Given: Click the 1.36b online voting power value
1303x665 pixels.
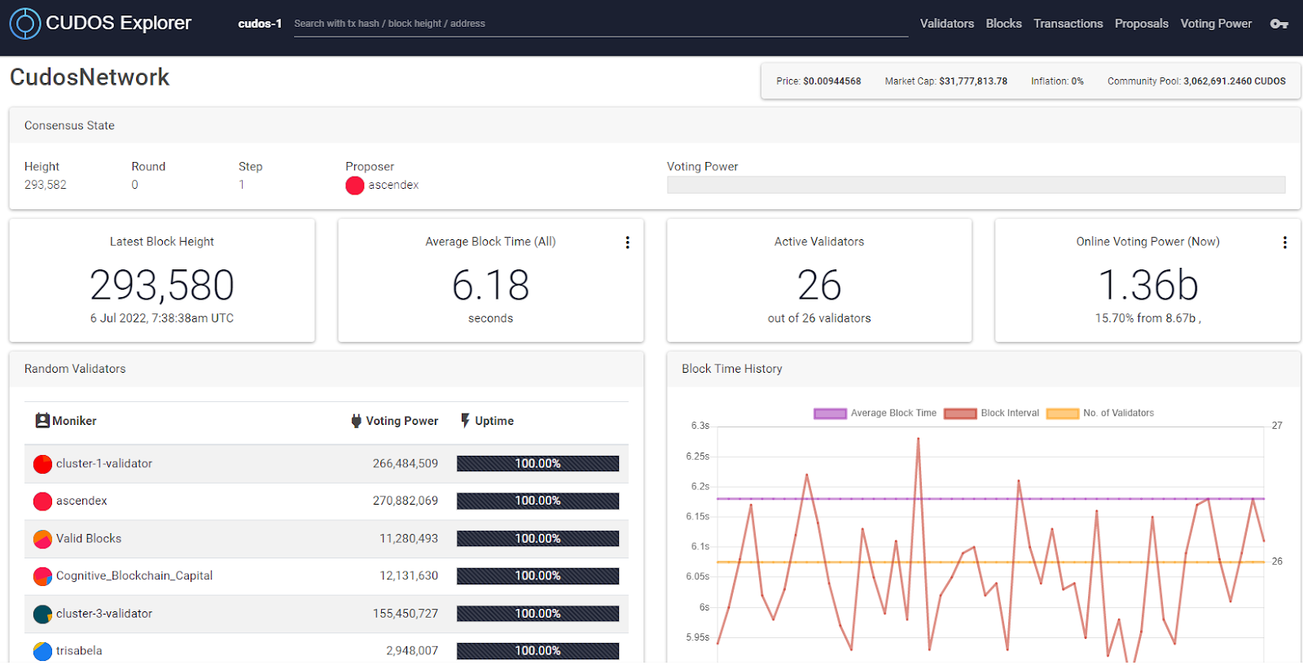Looking at the screenshot, I should pyautogui.click(x=1148, y=285).
